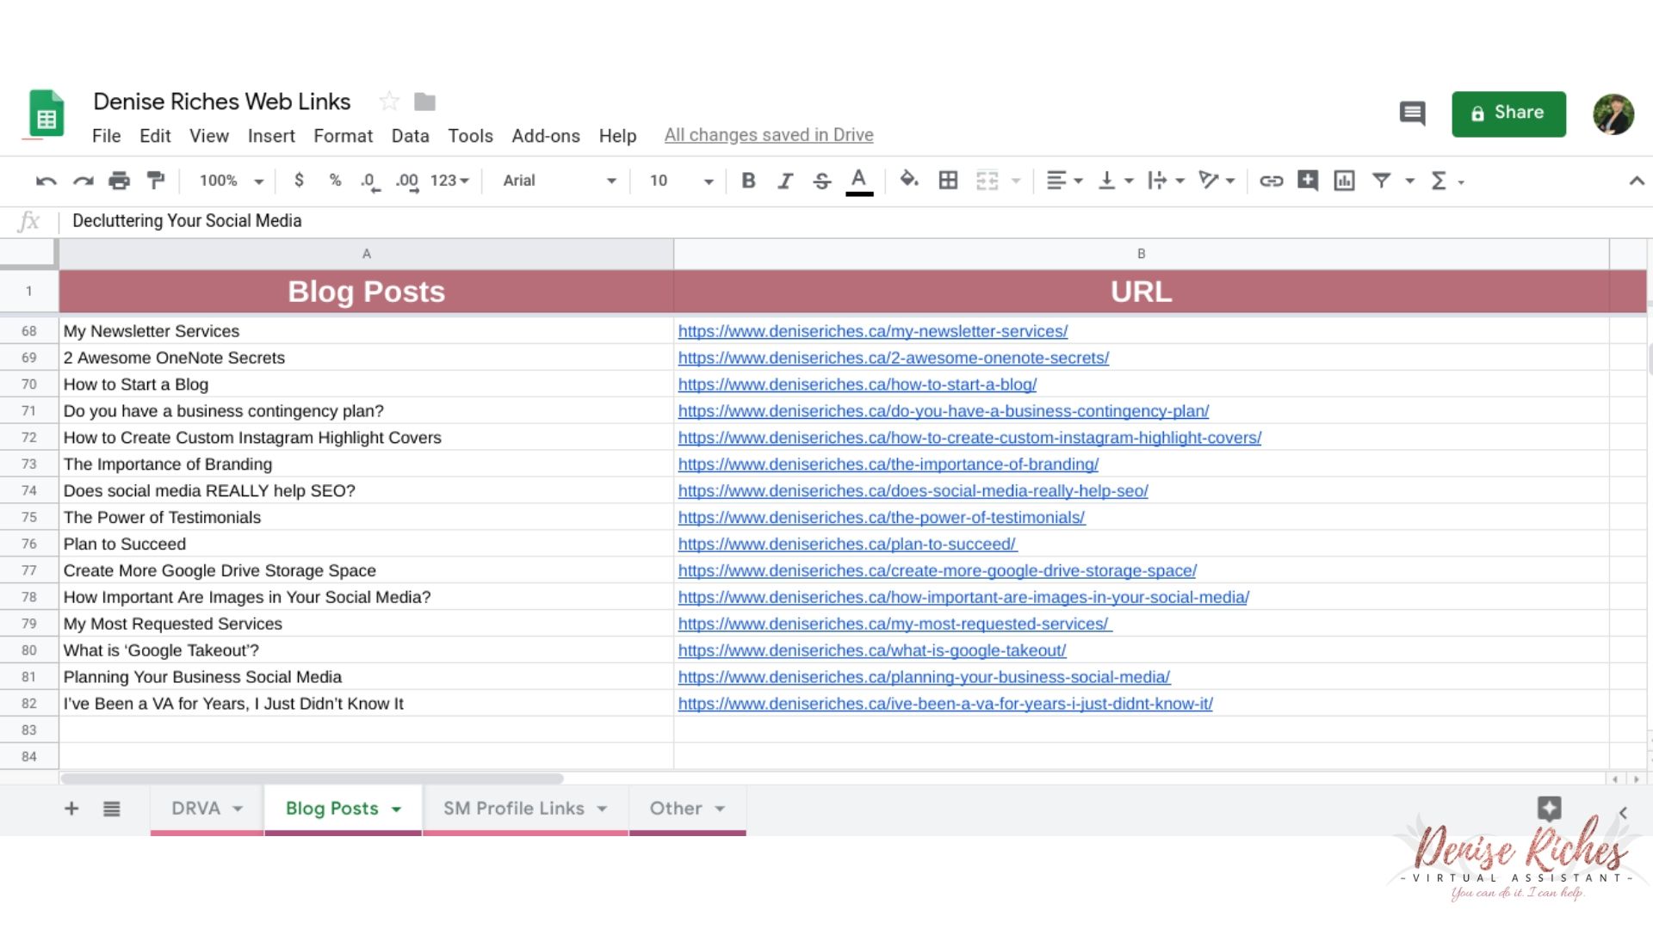The height and width of the screenshot is (929, 1653).
Task: Toggle bold formatting
Action: pyautogui.click(x=748, y=181)
